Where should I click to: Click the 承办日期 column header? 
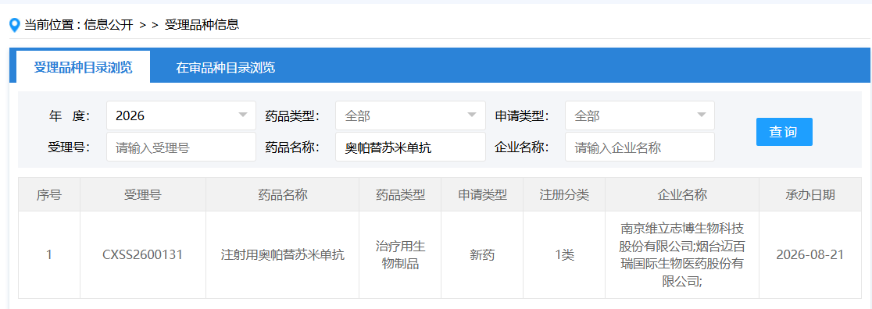click(x=809, y=194)
